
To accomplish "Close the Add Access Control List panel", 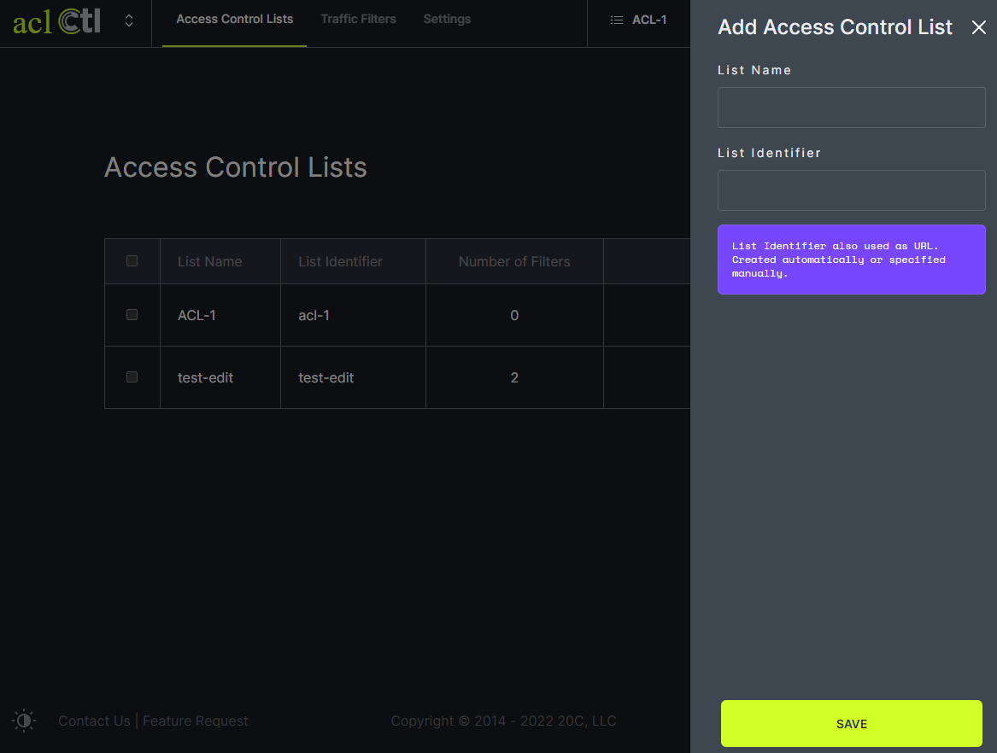I will [979, 27].
